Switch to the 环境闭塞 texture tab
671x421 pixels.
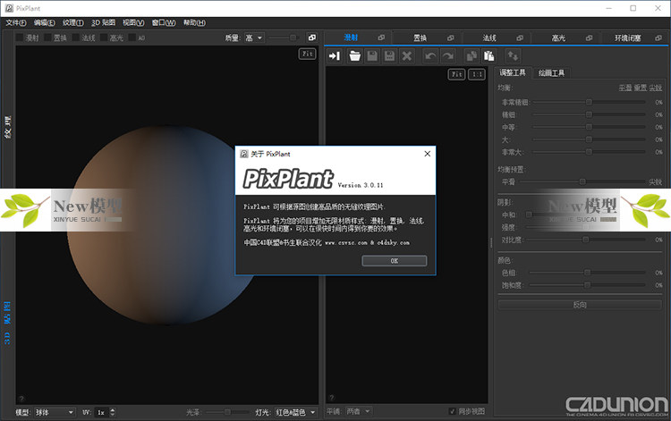(628, 38)
